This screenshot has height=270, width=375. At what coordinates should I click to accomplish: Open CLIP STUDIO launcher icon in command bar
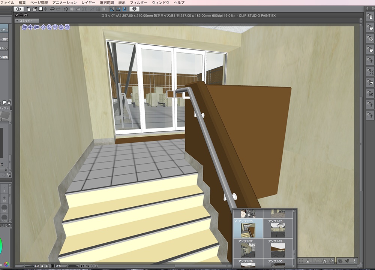pyautogui.click(x=18, y=9)
